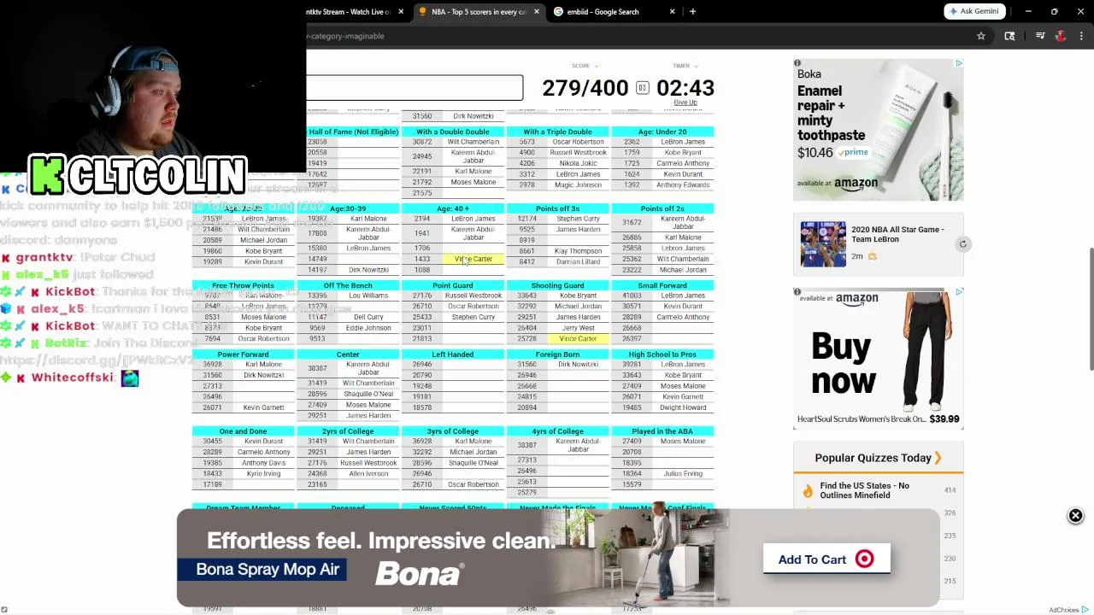Click the Left Handed category header
This screenshot has height=615, width=1094.
point(453,354)
